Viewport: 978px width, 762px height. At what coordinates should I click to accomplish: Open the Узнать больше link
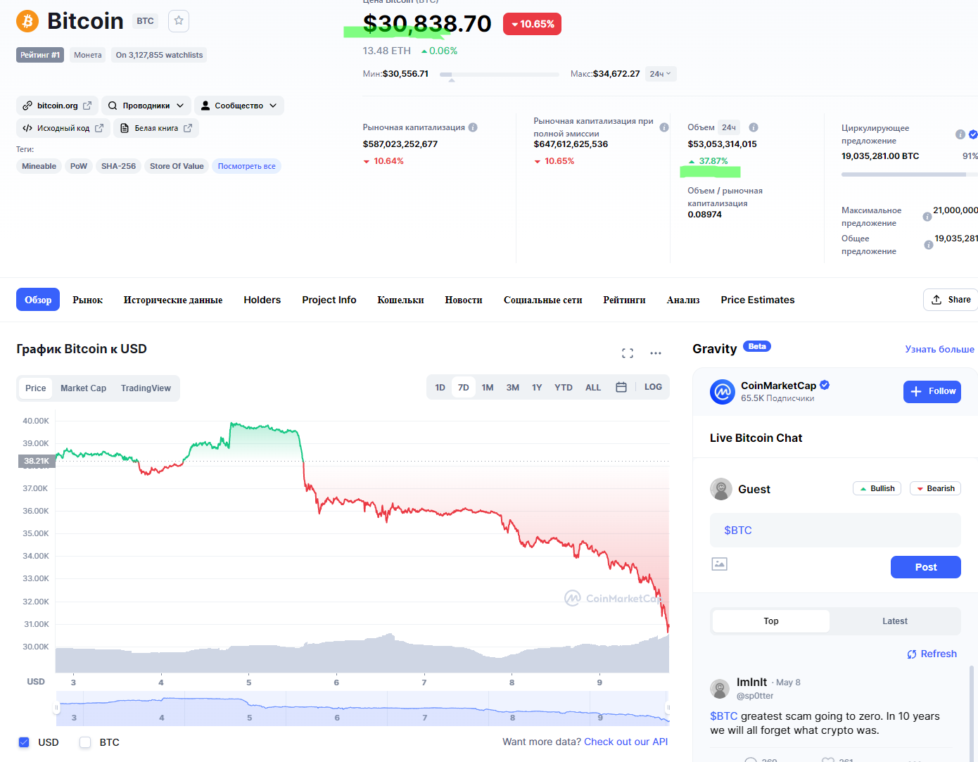pyautogui.click(x=940, y=349)
